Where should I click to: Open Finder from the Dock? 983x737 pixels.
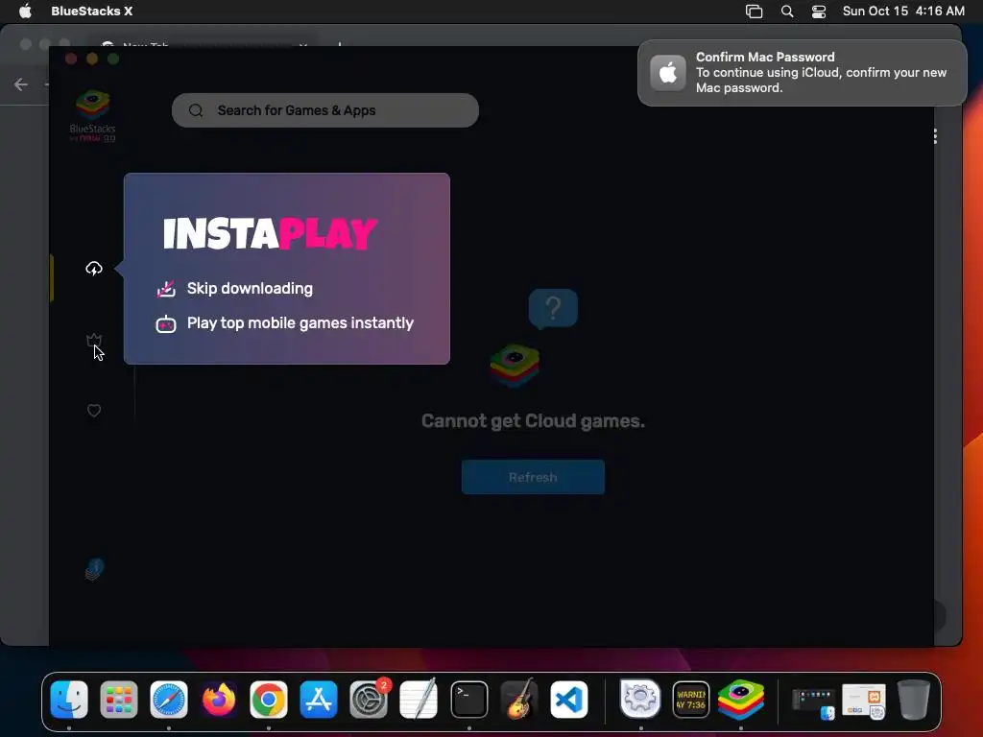69,700
